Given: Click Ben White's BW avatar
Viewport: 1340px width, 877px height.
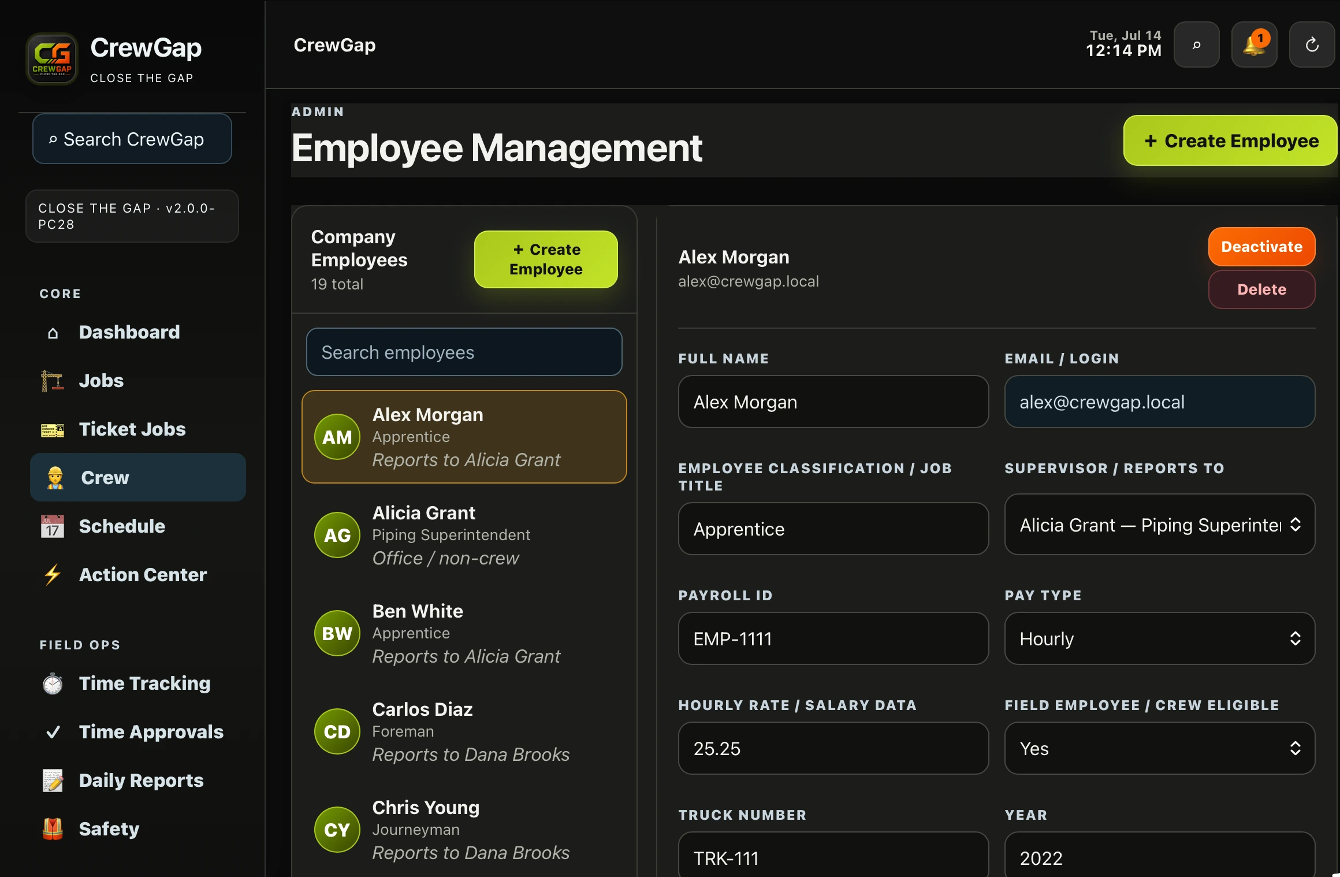Looking at the screenshot, I should tap(337, 634).
